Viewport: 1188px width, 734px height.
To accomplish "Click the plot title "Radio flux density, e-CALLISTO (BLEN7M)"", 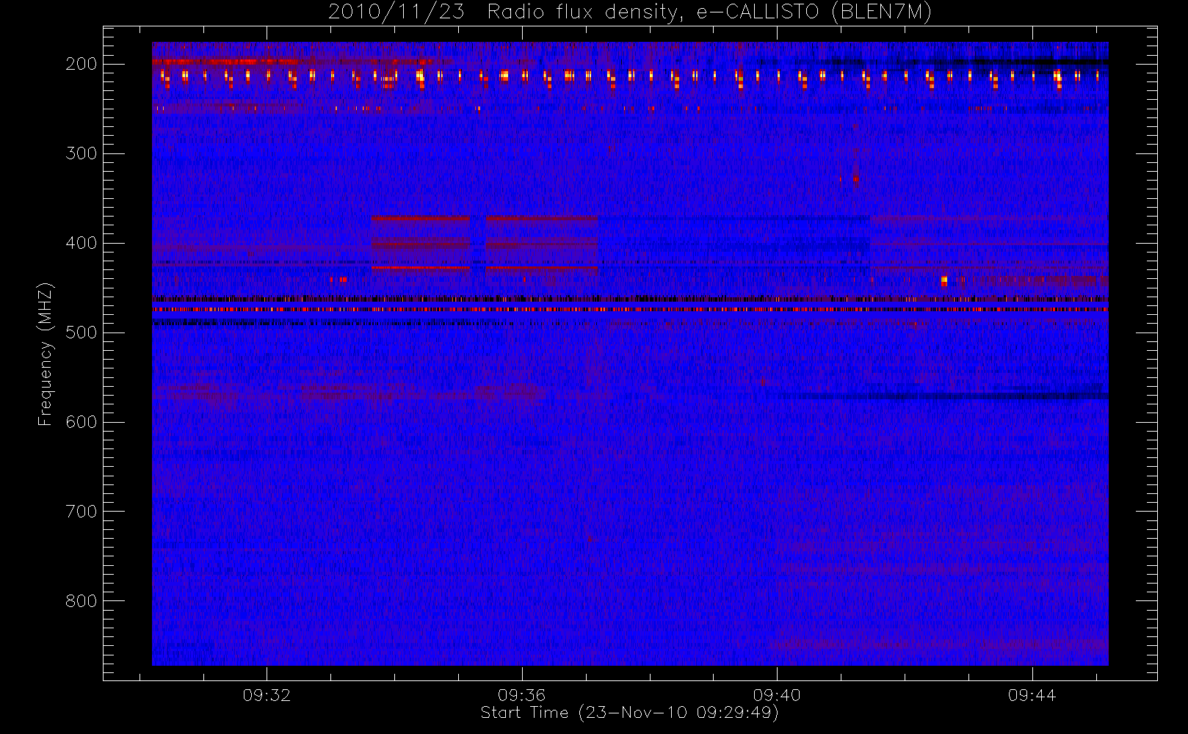I will pyautogui.click(x=709, y=12).
